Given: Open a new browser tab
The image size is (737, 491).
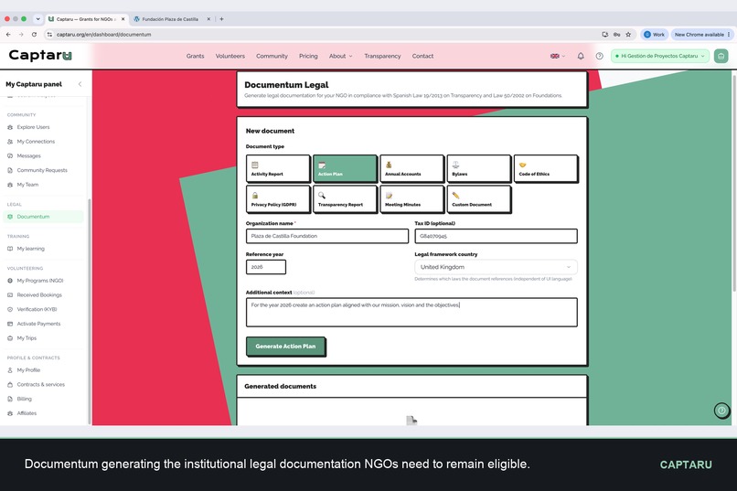Looking at the screenshot, I should pos(221,19).
